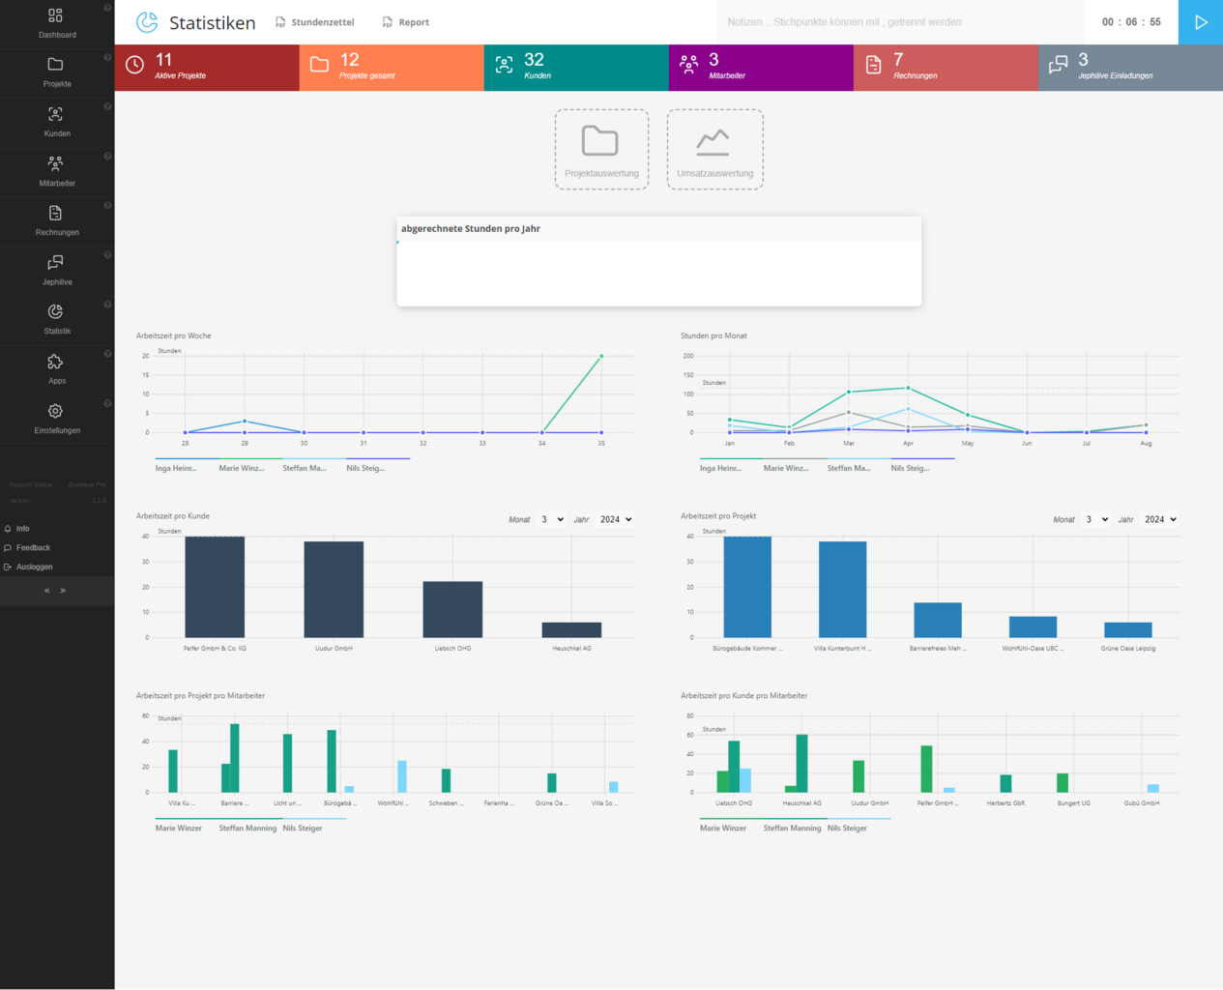
Task: Open Mitarbeiter sidebar section
Action: [56, 164]
